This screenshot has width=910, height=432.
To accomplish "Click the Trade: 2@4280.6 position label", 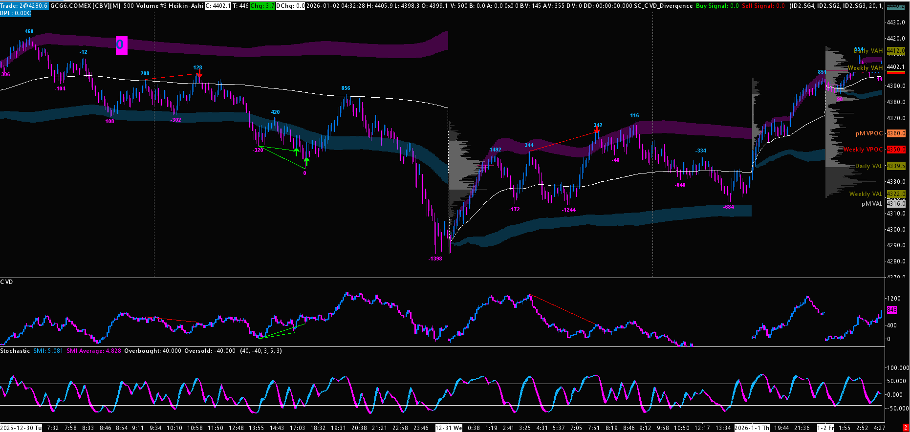I will (x=24, y=6).
